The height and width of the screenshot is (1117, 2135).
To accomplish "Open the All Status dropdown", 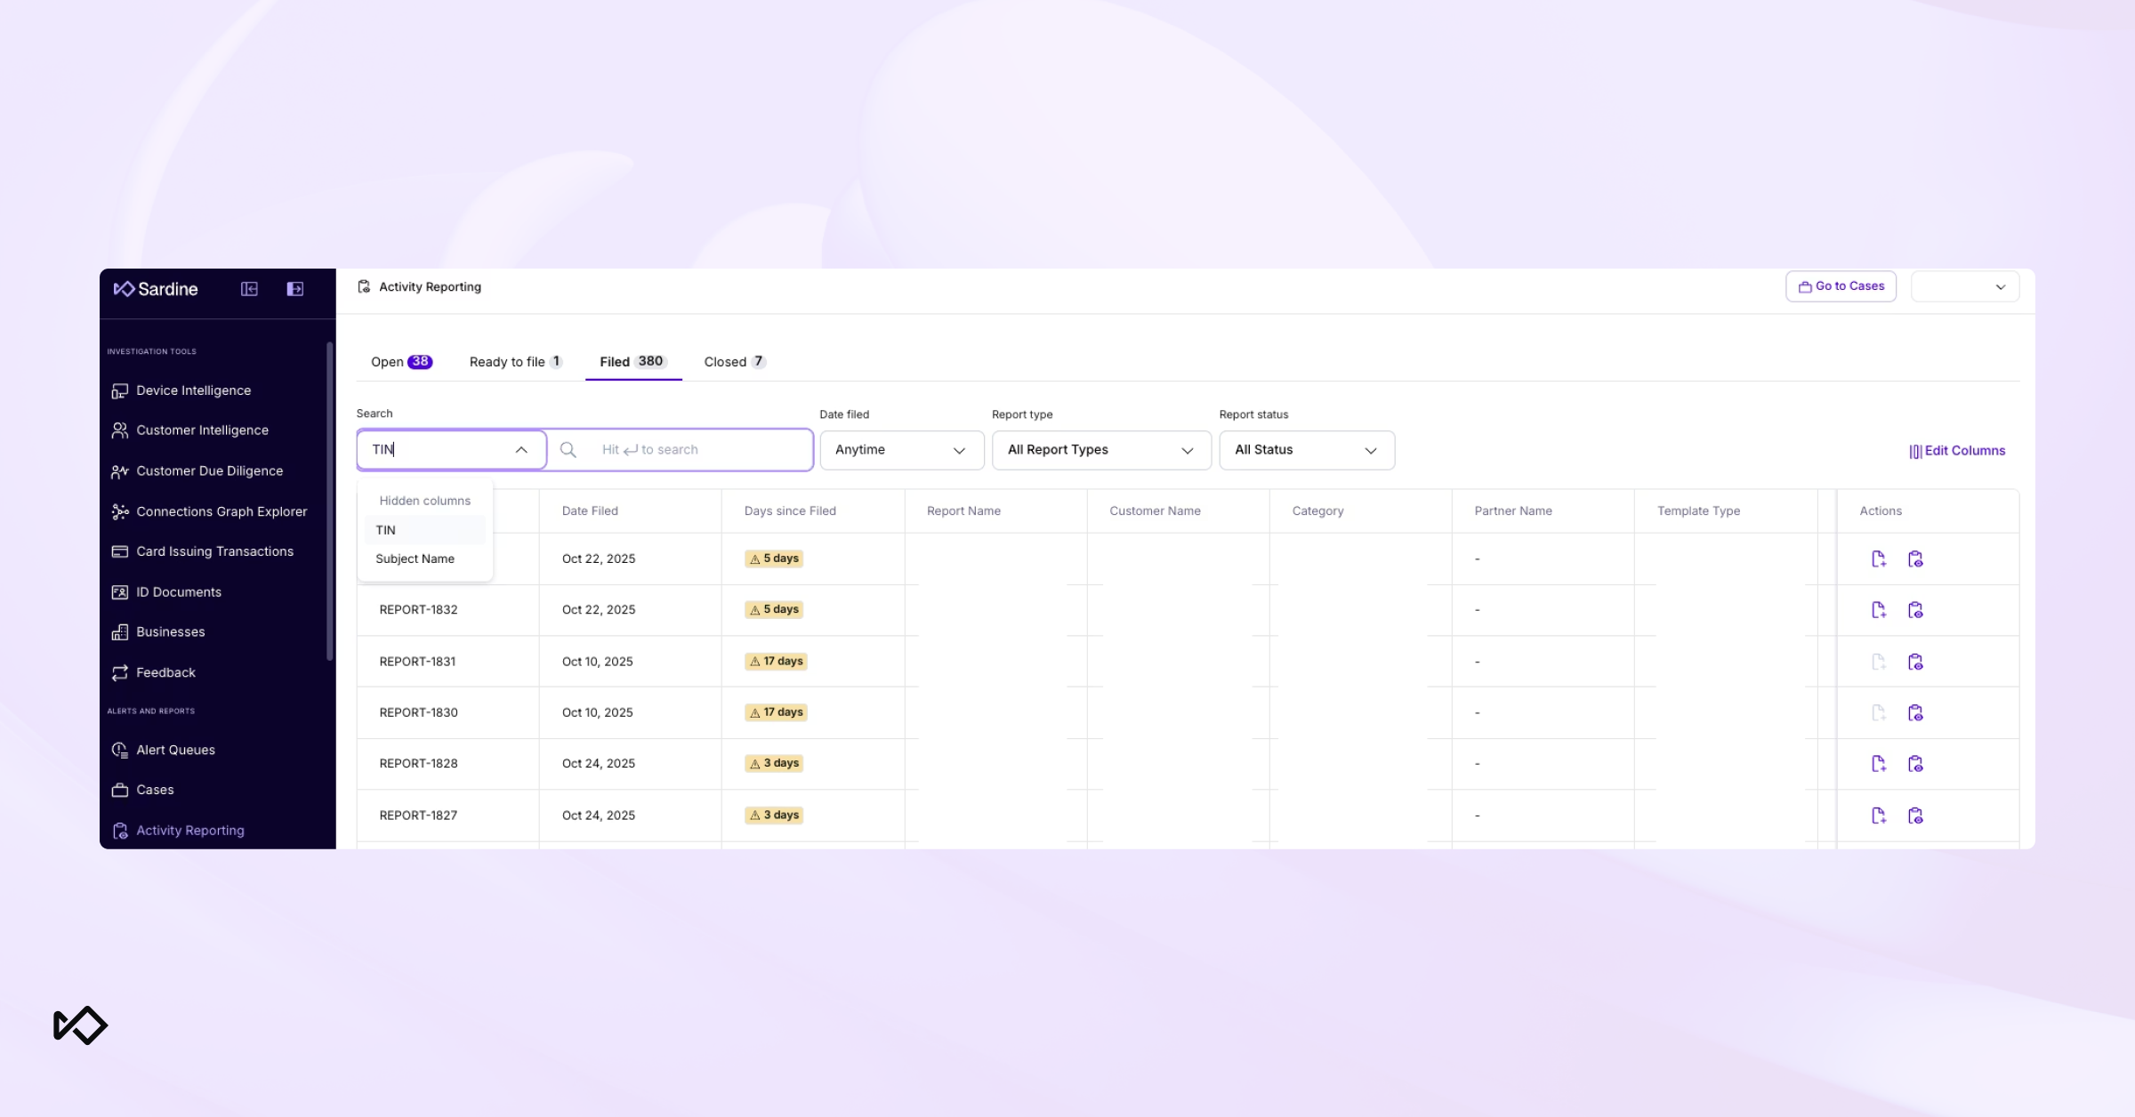I will point(1306,450).
